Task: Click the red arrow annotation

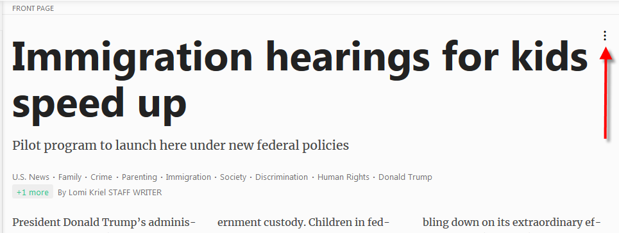Action: coord(606,93)
